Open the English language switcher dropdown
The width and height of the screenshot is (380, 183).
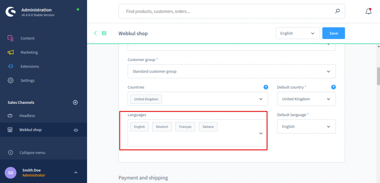pos(297,33)
